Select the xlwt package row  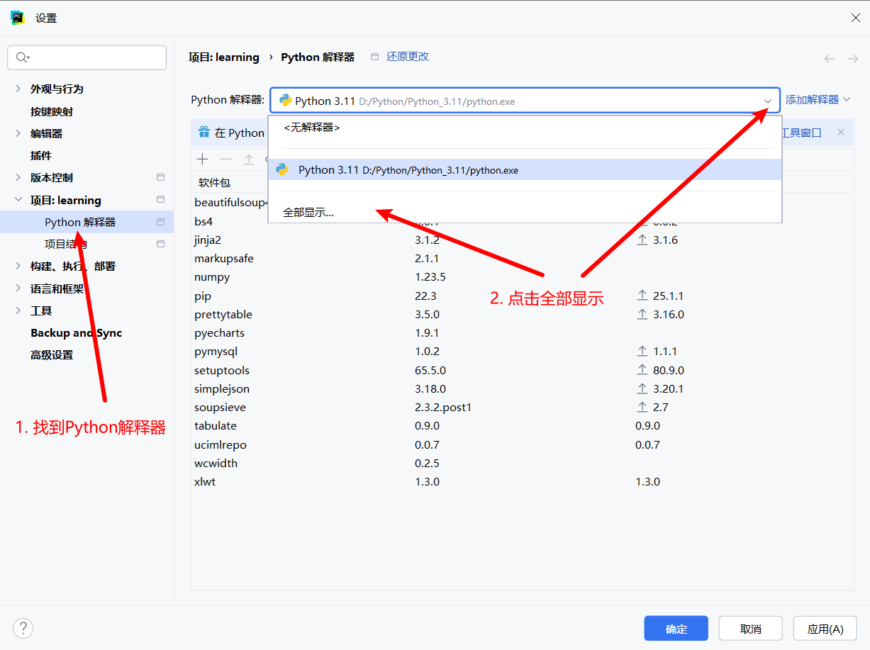click(x=523, y=481)
